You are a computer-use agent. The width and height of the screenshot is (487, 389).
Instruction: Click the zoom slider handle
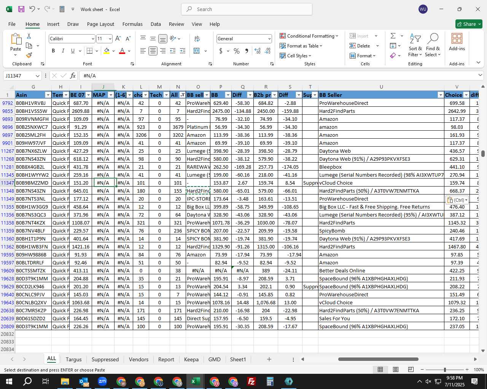(444, 370)
